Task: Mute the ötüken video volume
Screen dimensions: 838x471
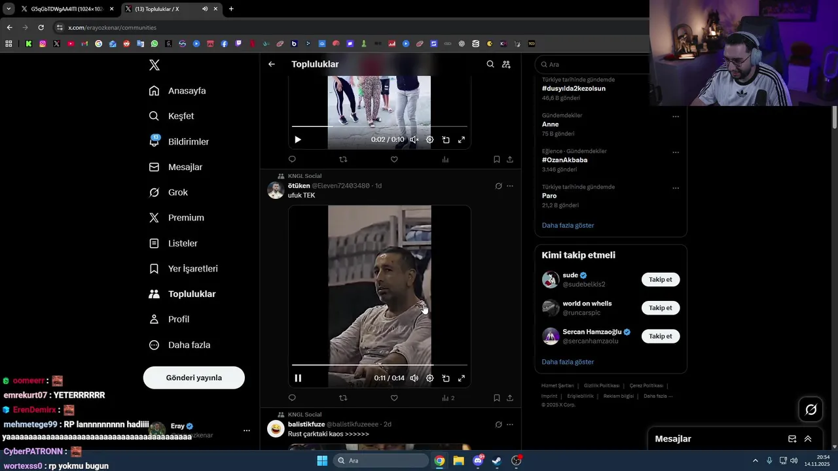Action: pos(414,378)
